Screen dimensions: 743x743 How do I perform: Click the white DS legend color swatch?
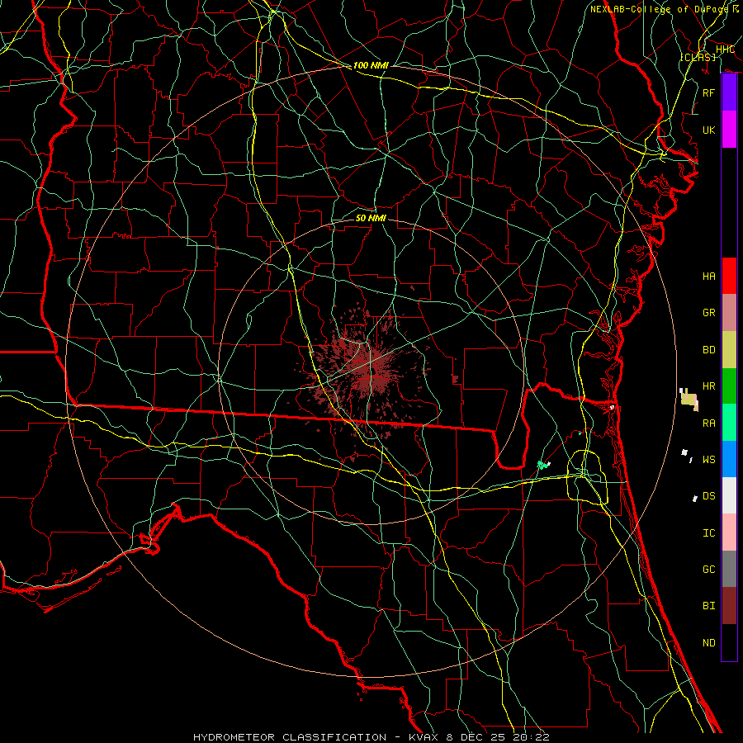[729, 495]
